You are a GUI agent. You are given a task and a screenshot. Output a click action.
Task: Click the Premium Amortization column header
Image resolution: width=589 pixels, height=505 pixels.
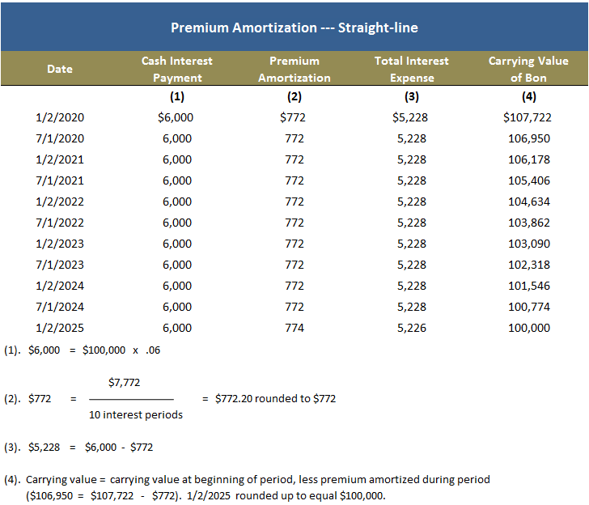[294, 69]
